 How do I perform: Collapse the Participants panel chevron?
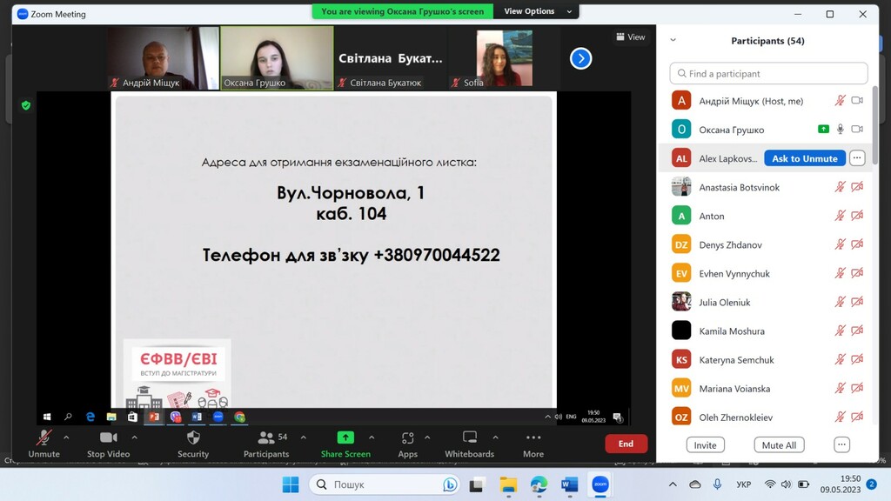(x=673, y=40)
